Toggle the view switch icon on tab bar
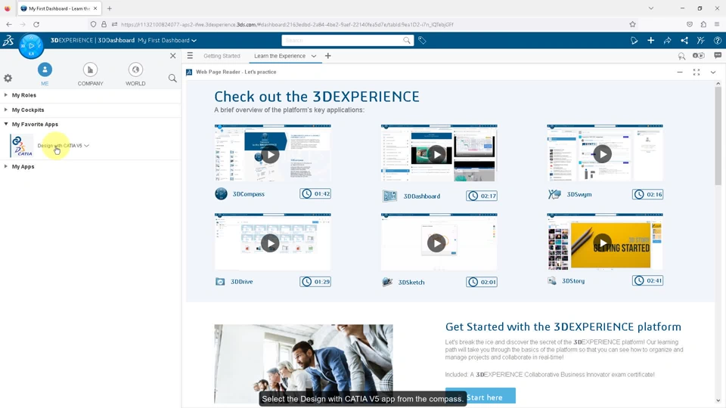The height and width of the screenshot is (408, 726). [x=699, y=55]
